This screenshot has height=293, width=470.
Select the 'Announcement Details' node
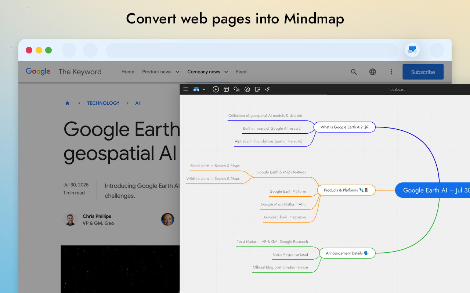(x=347, y=253)
